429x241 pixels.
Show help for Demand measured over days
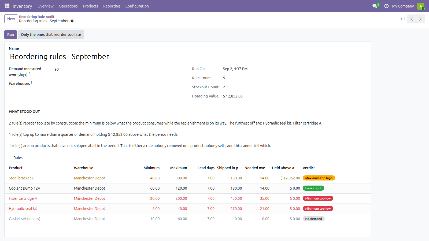pos(29,73)
